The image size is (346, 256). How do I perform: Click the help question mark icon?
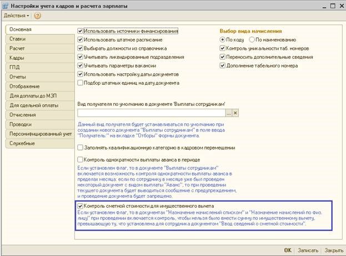point(38,16)
